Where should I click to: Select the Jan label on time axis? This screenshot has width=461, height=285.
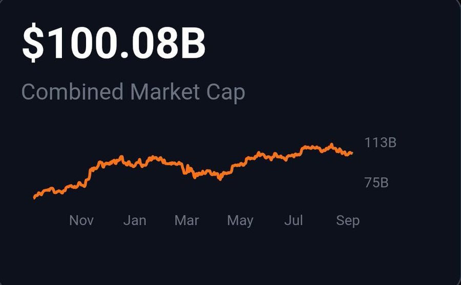point(135,220)
